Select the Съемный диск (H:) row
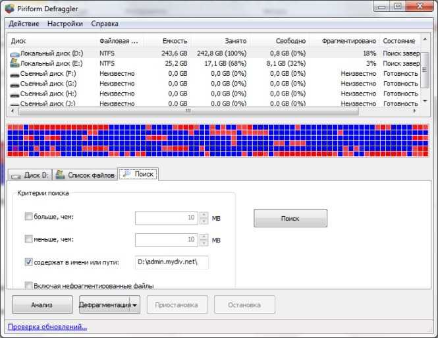The width and height of the screenshot is (438, 338). click(x=214, y=94)
